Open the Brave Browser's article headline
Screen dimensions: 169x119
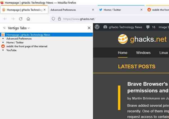coord(148,87)
